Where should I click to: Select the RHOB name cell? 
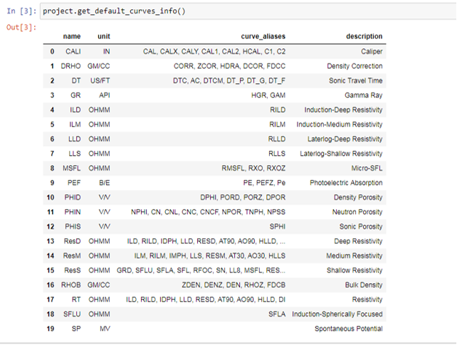click(x=70, y=285)
